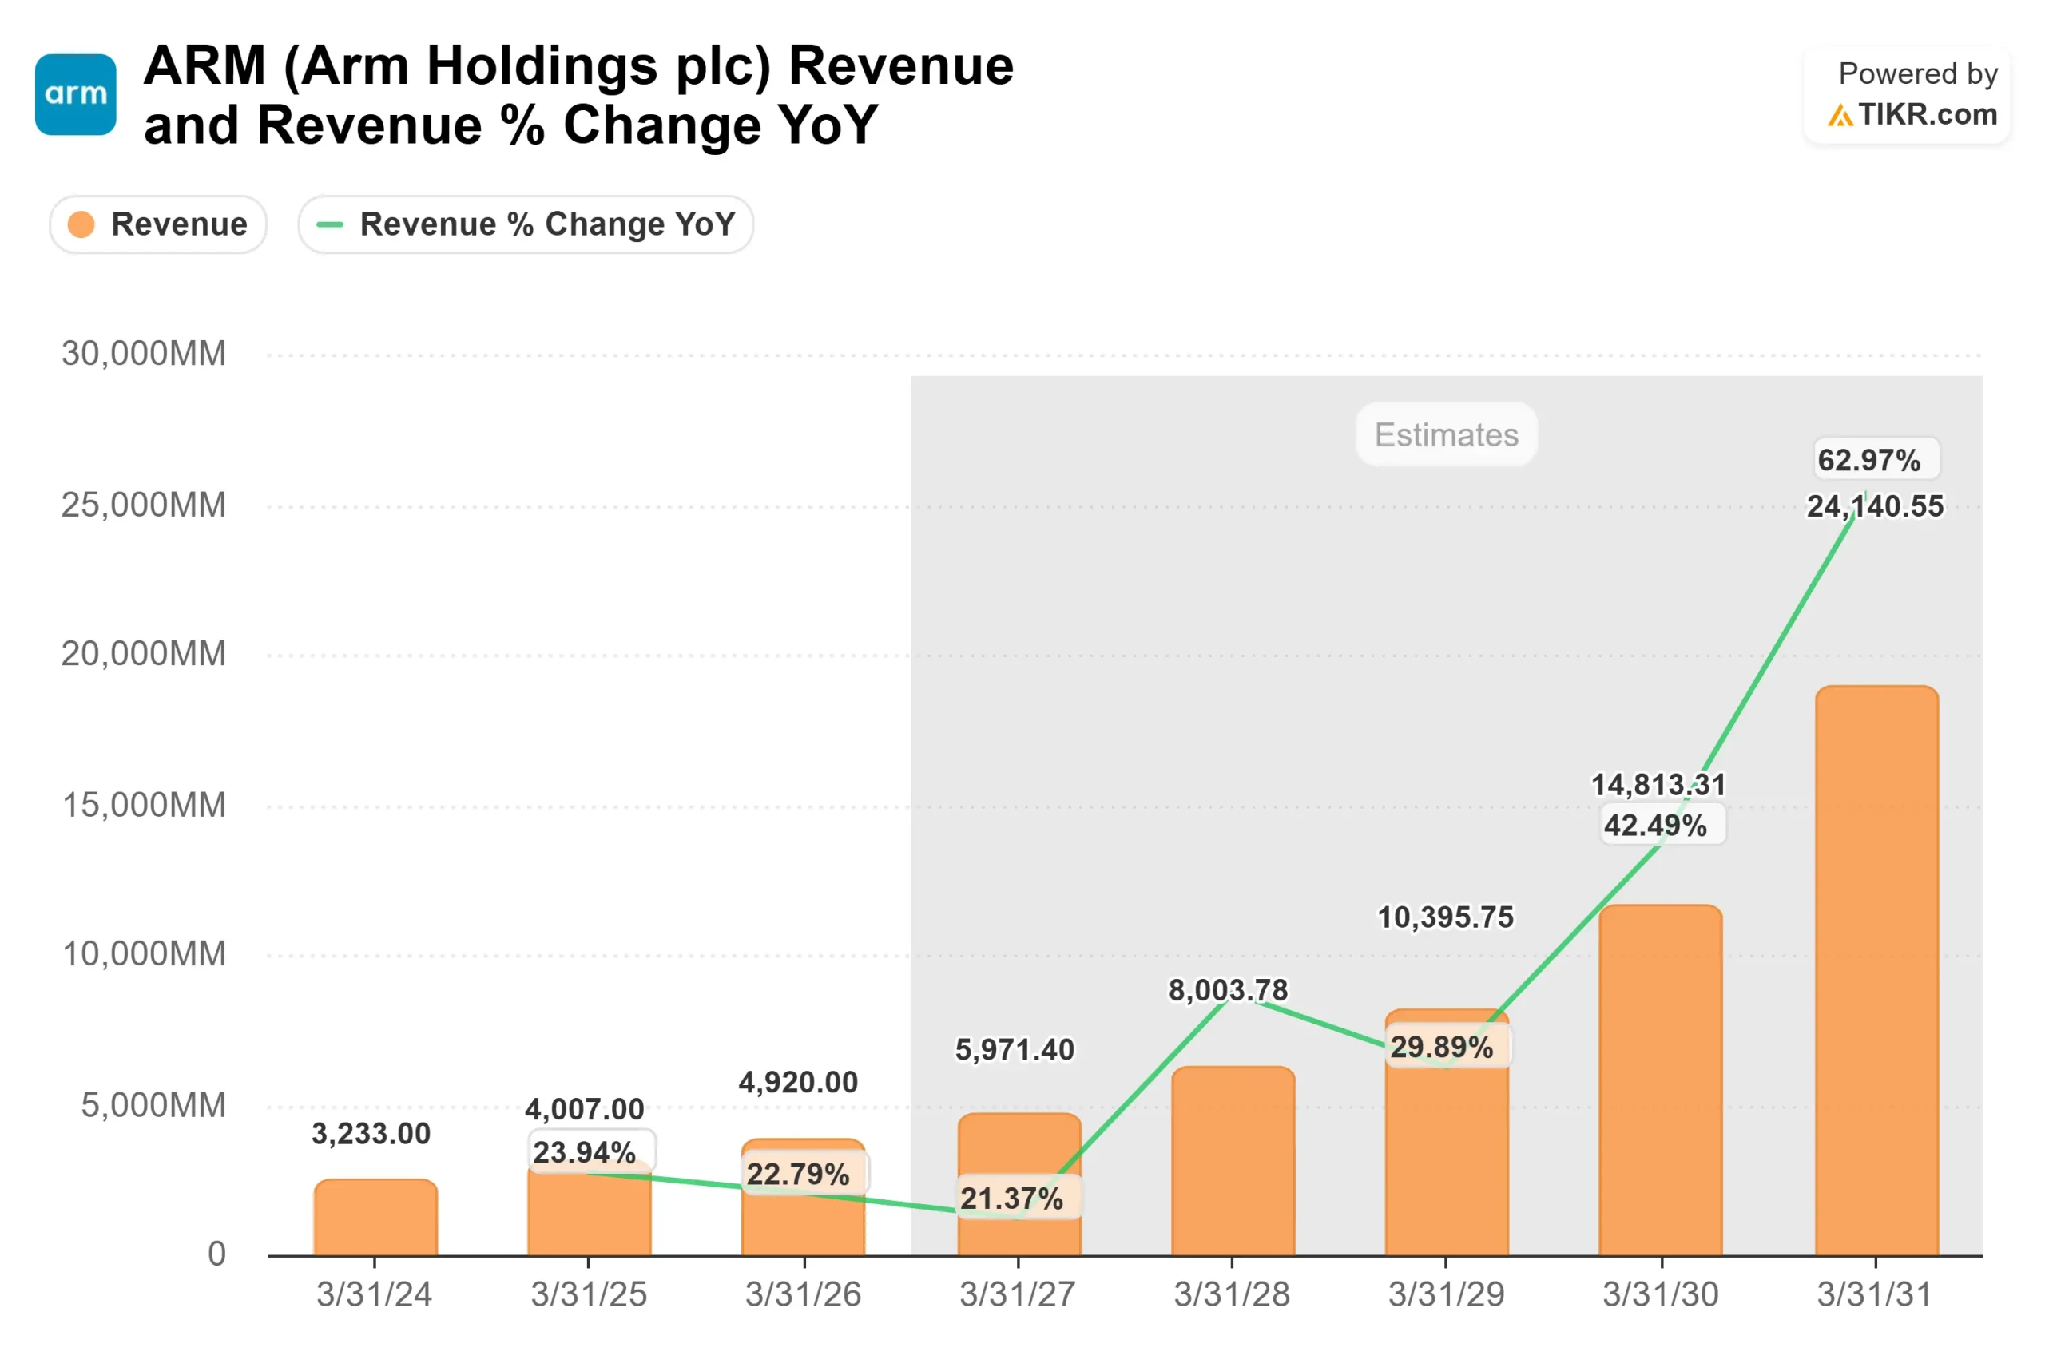
Task: Click the 20,000MM axis label
Action: coord(144,654)
